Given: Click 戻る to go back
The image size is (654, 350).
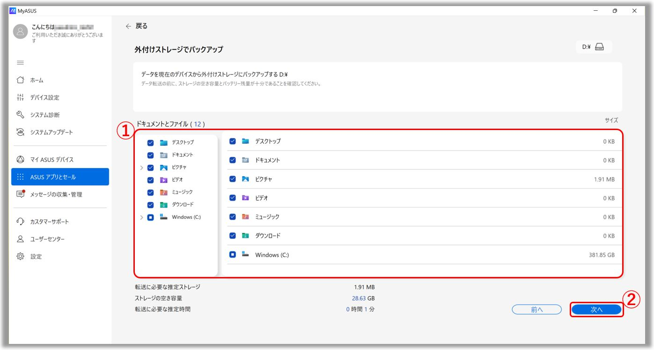Looking at the screenshot, I should pos(141,26).
